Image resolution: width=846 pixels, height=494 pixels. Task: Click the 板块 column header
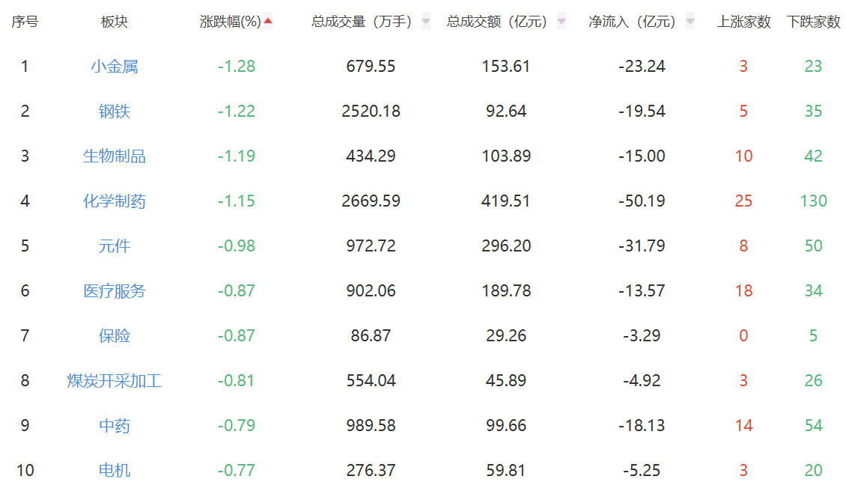(115, 22)
